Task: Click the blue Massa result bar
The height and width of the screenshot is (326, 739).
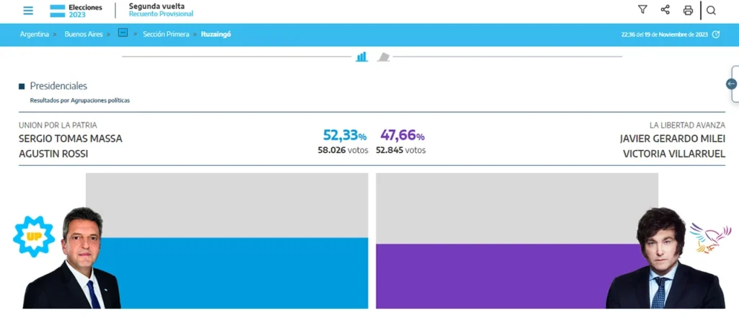Action: coord(238,273)
